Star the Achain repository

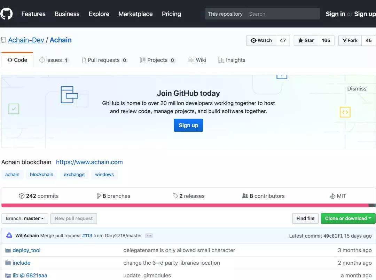click(x=306, y=40)
